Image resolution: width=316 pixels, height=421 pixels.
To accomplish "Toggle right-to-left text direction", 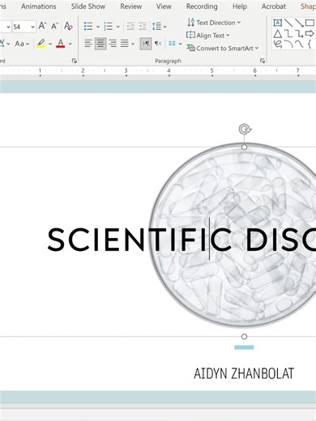I will click(158, 44).
